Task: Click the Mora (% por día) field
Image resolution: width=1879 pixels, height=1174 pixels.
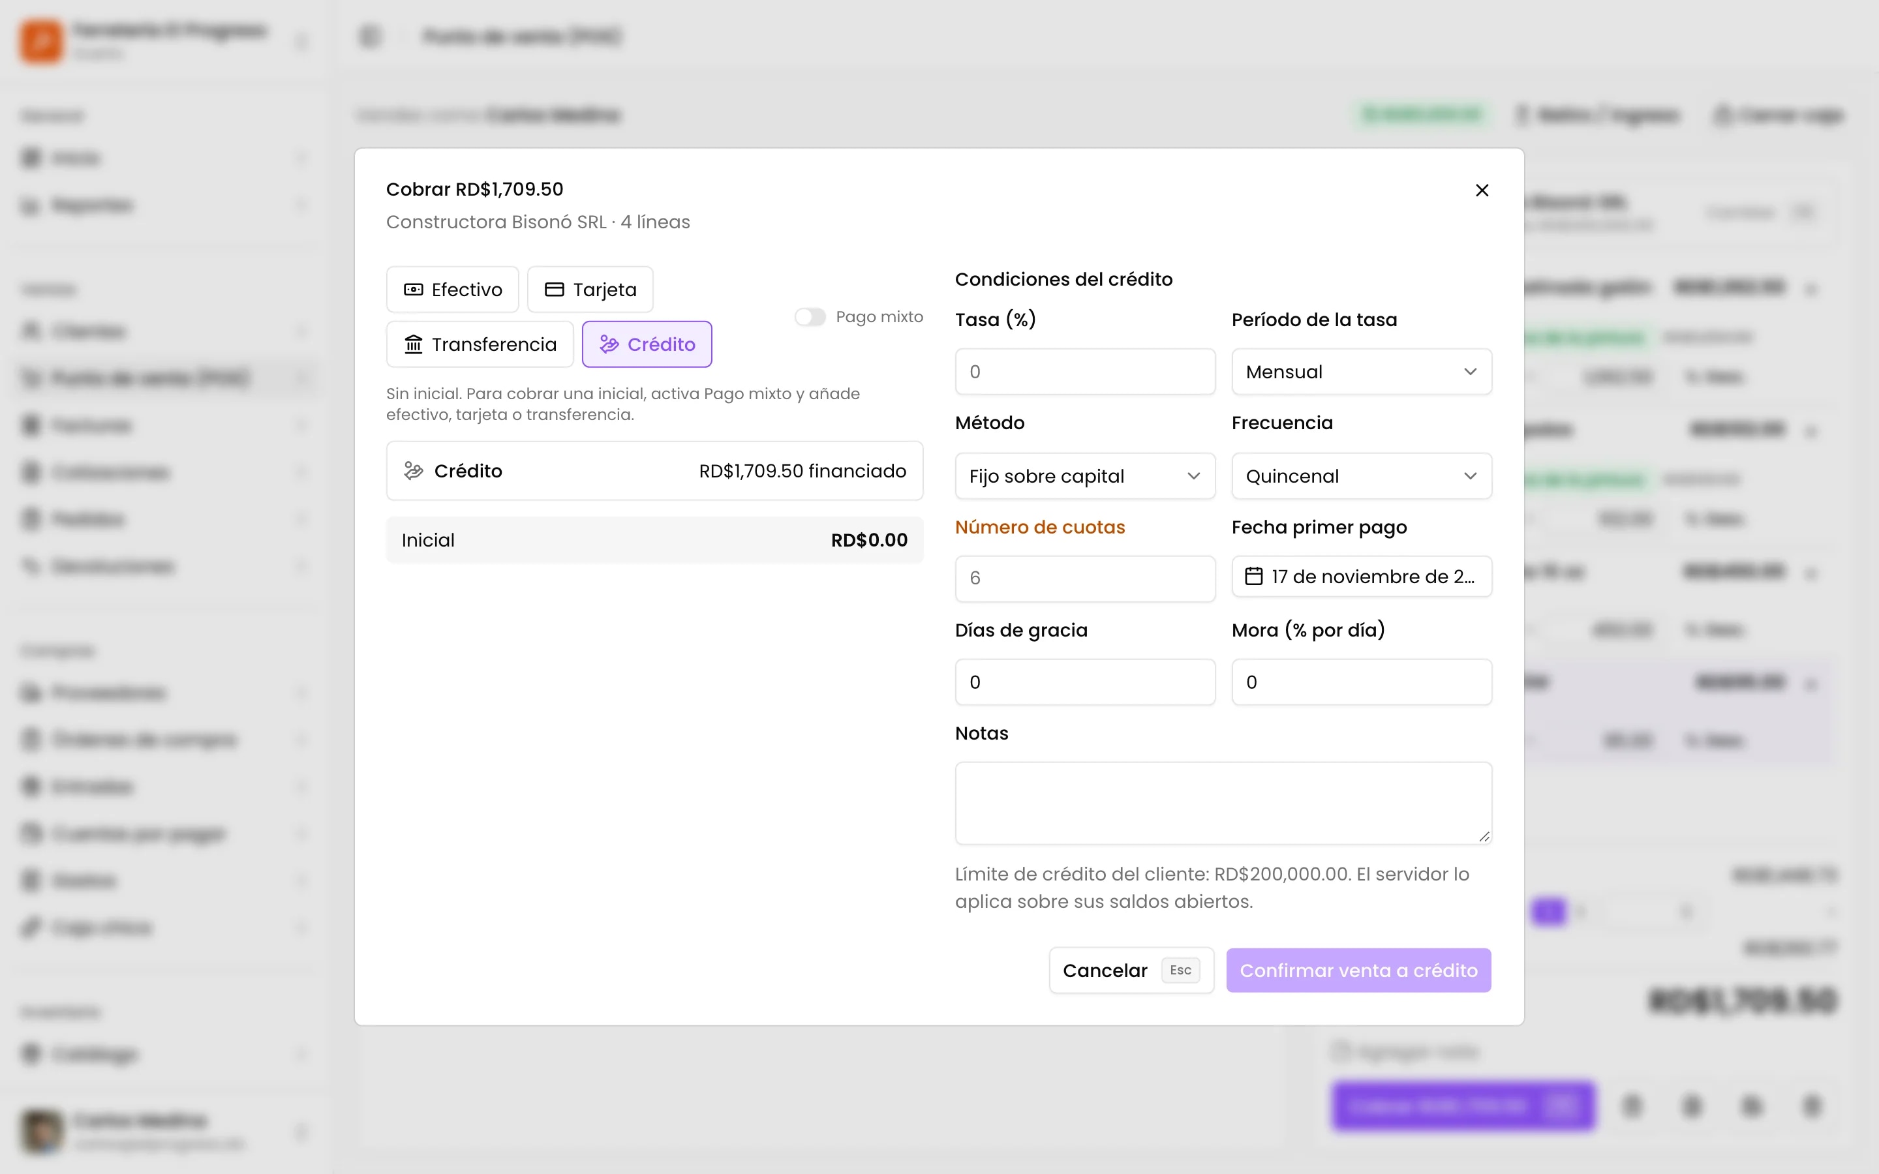Action: coord(1361,682)
